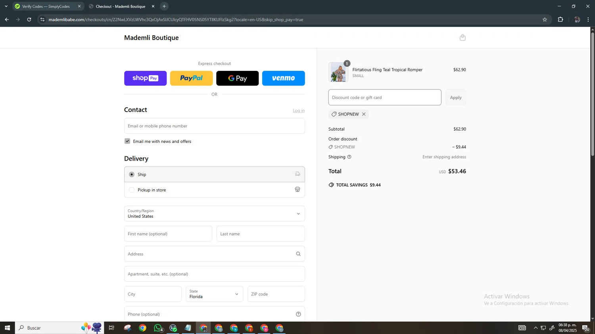Open the Mademli Boutique store link
The width and height of the screenshot is (595, 334).
152,38
